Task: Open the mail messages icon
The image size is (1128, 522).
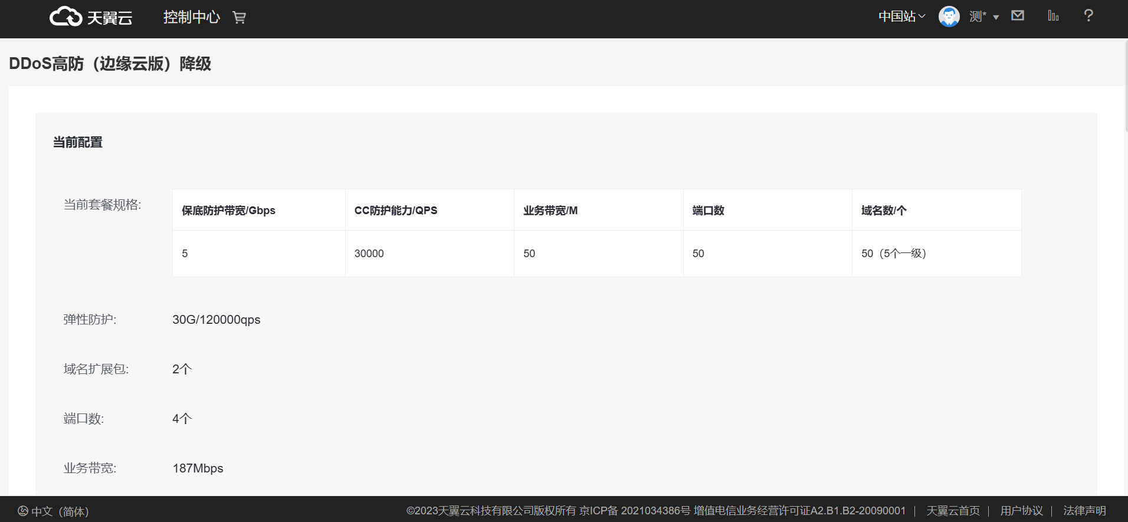Action: coord(1018,16)
